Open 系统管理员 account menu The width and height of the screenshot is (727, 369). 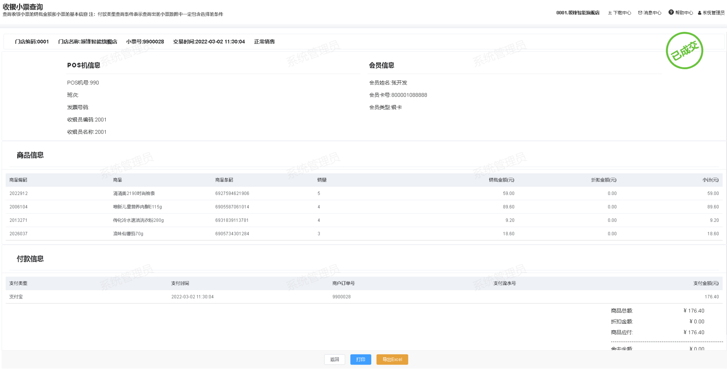pos(713,13)
